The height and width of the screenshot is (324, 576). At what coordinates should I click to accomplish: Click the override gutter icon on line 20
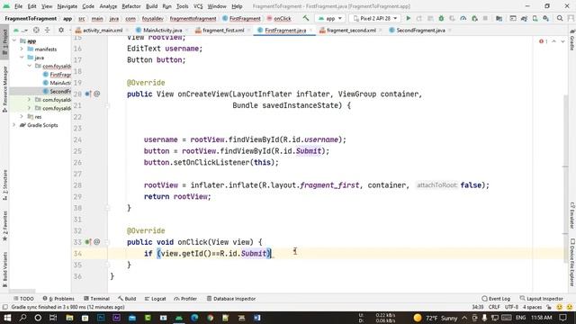point(88,94)
